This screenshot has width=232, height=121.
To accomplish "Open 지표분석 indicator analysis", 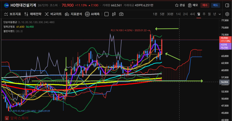I will (74, 14).
